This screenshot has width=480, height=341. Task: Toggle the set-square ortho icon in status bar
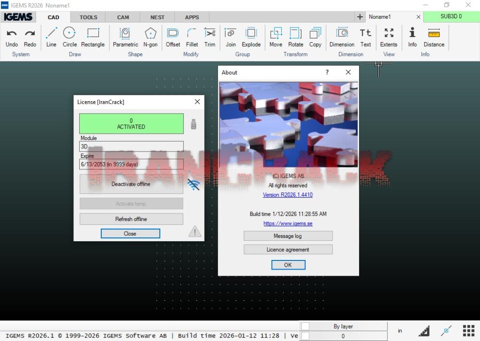[x=424, y=331]
